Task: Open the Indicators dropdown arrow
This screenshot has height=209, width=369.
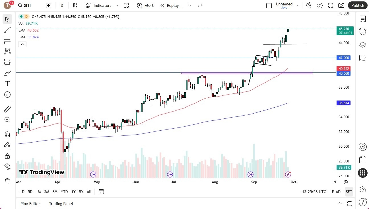Action: [x=117, y=5]
